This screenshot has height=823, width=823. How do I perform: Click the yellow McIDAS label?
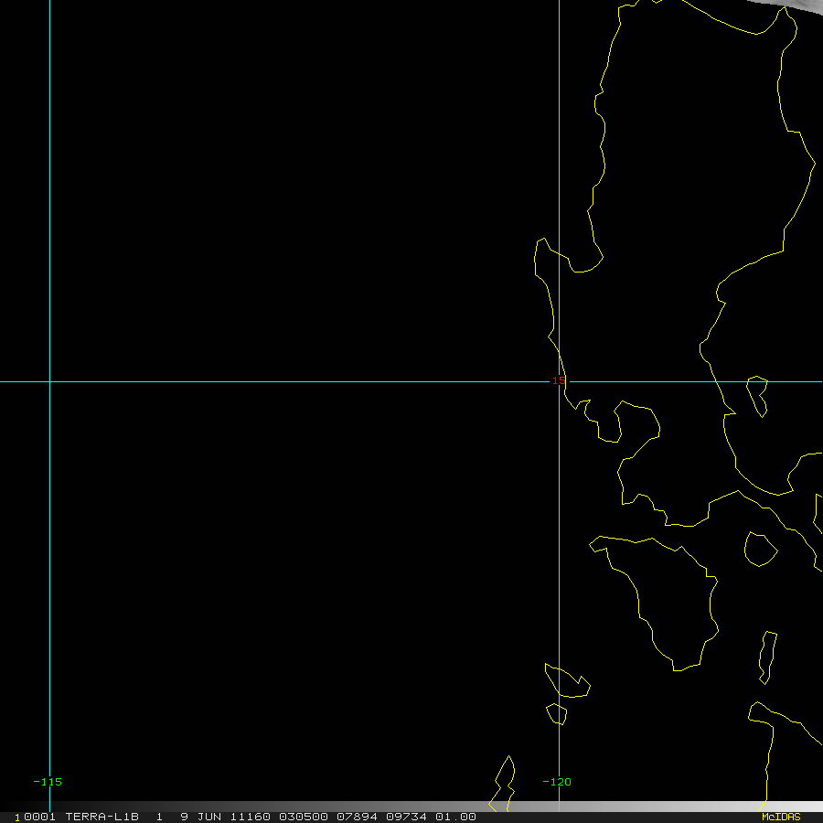tap(780, 817)
